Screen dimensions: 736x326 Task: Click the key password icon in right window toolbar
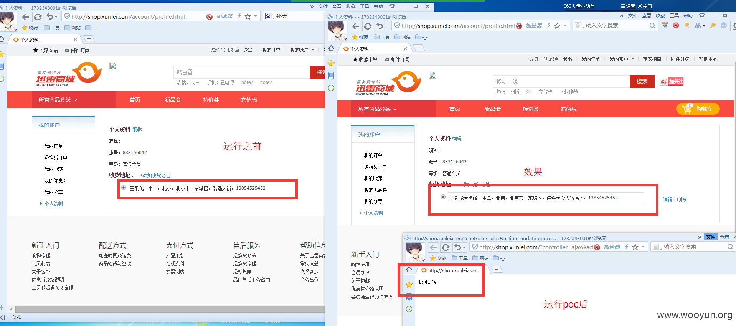713,25
